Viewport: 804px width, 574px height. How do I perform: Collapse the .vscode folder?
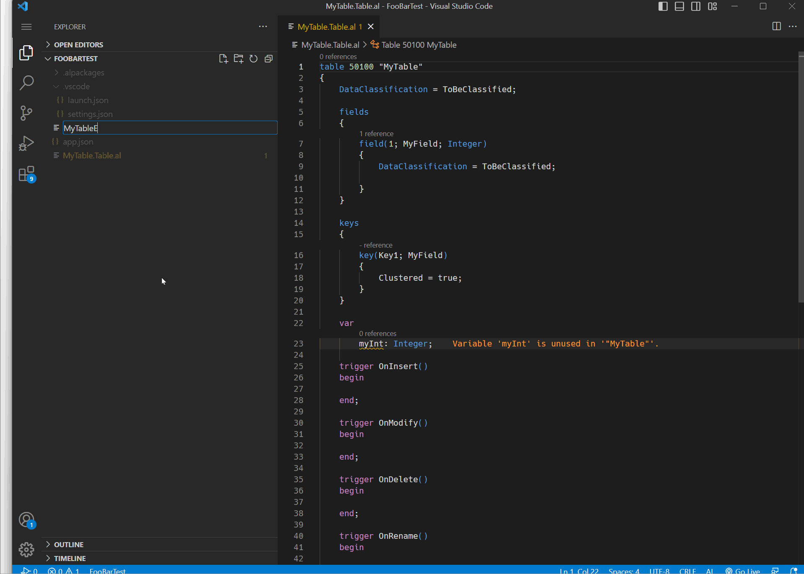tap(56, 86)
